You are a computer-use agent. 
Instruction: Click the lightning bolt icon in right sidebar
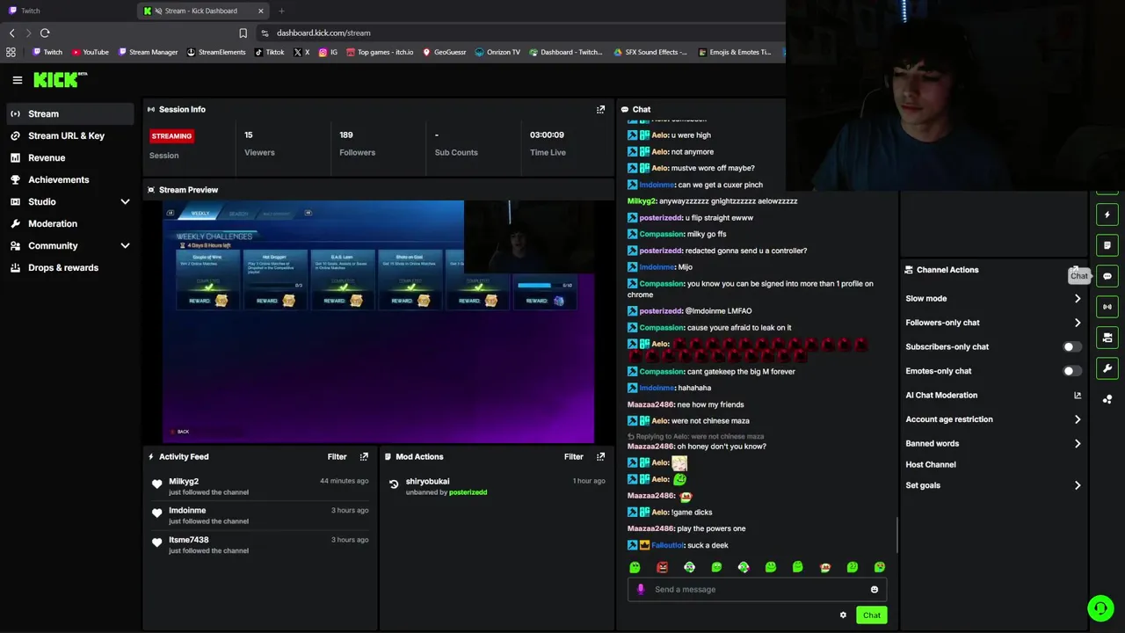click(x=1107, y=215)
